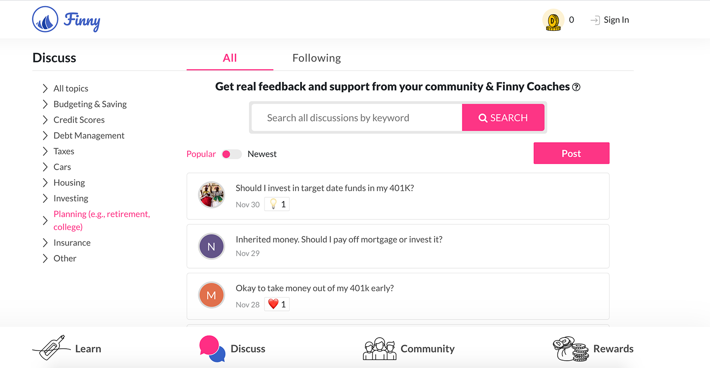
Task: Click the help question mark icon
Action: [576, 87]
